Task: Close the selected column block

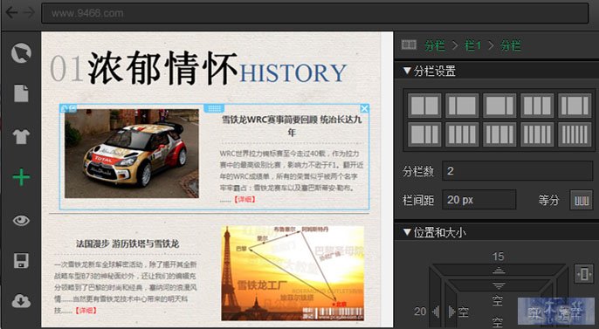Action: coord(364,109)
